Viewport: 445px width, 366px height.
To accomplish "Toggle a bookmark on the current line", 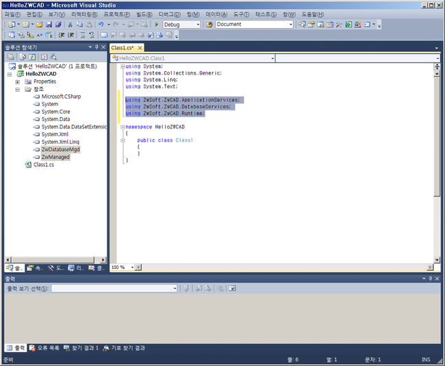I will click(104, 35).
